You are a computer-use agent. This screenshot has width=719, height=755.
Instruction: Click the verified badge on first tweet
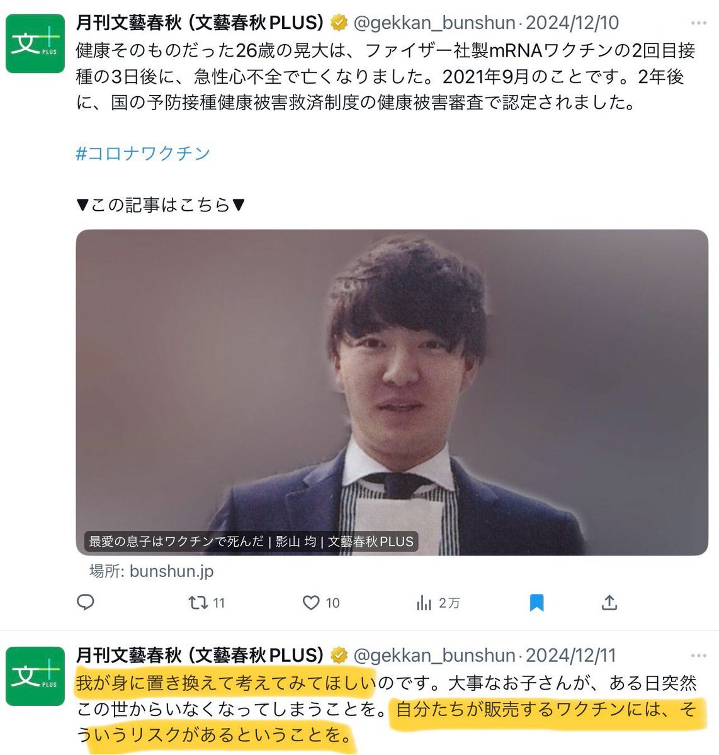(339, 23)
